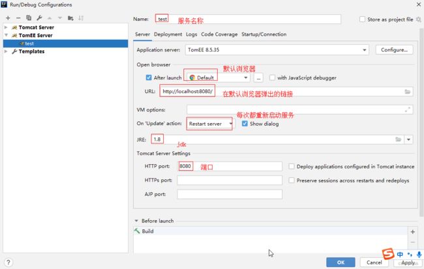Switch to the Startup/Connection tab
Image resolution: width=424 pixels, height=269 pixels.
264,35
